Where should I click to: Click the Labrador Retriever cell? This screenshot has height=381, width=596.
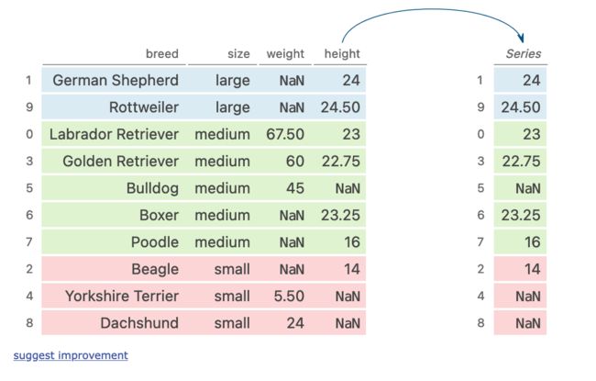click(114, 134)
